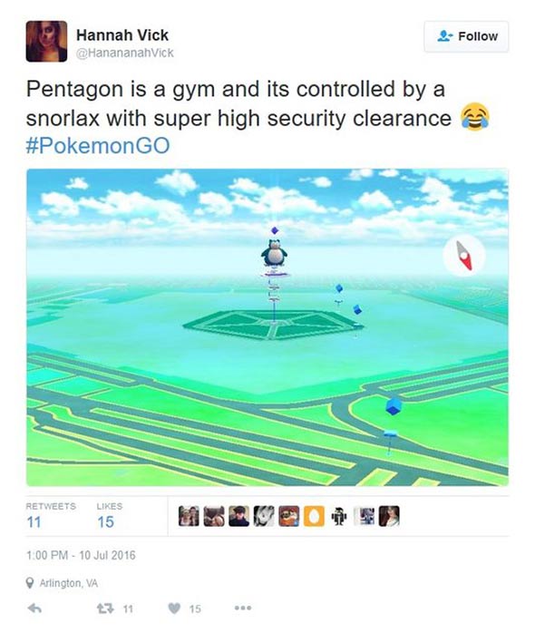
Task: Retweet using the retweet icon
Action: (x=104, y=608)
